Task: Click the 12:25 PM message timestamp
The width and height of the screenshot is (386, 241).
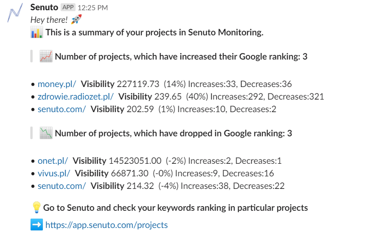Action: (93, 8)
